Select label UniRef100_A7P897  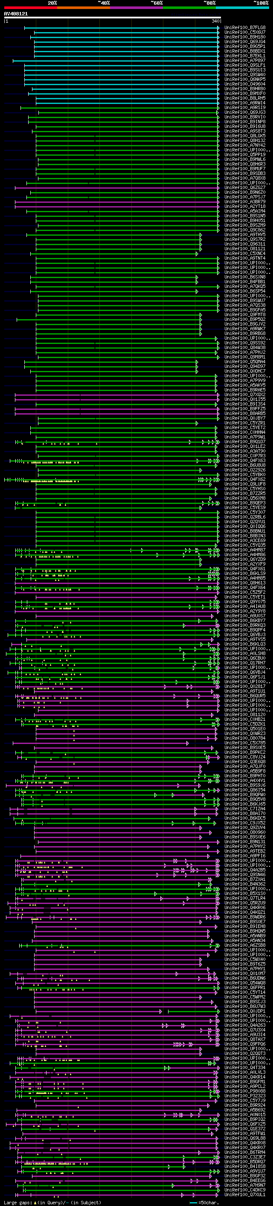coord(245,60)
